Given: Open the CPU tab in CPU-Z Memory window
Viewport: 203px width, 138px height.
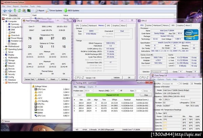Looking at the screenshot, I should click(x=77, y=26).
